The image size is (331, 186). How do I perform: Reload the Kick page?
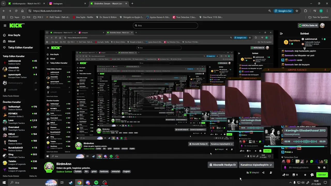[16, 11]
